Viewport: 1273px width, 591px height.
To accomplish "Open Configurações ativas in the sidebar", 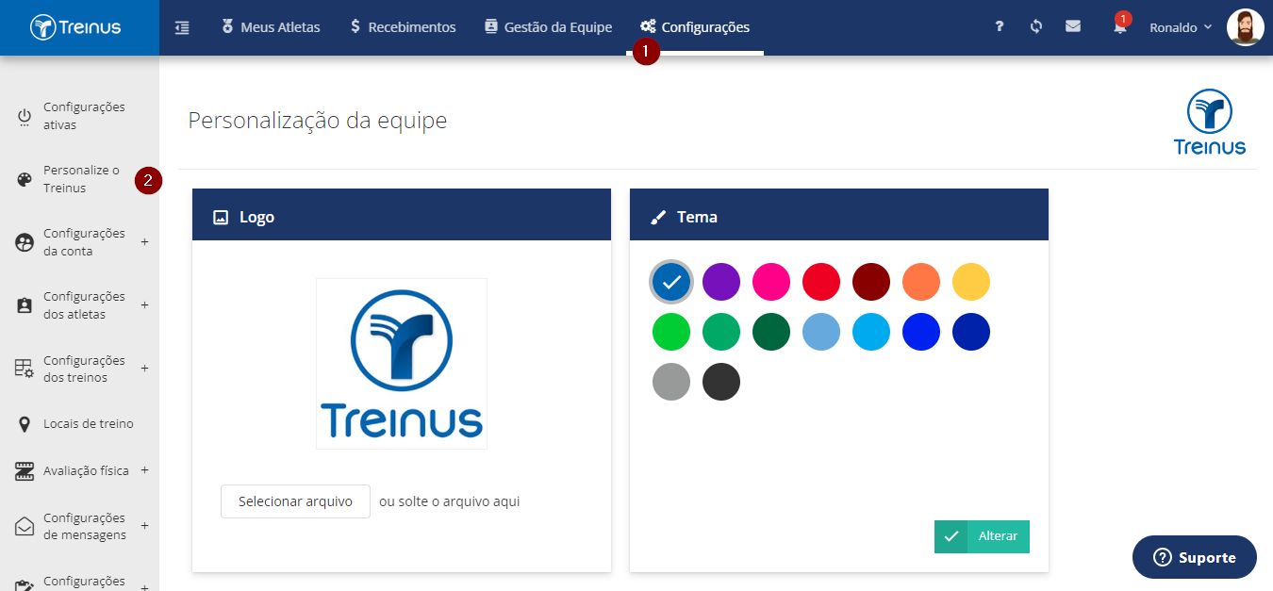I will (84, 116).
